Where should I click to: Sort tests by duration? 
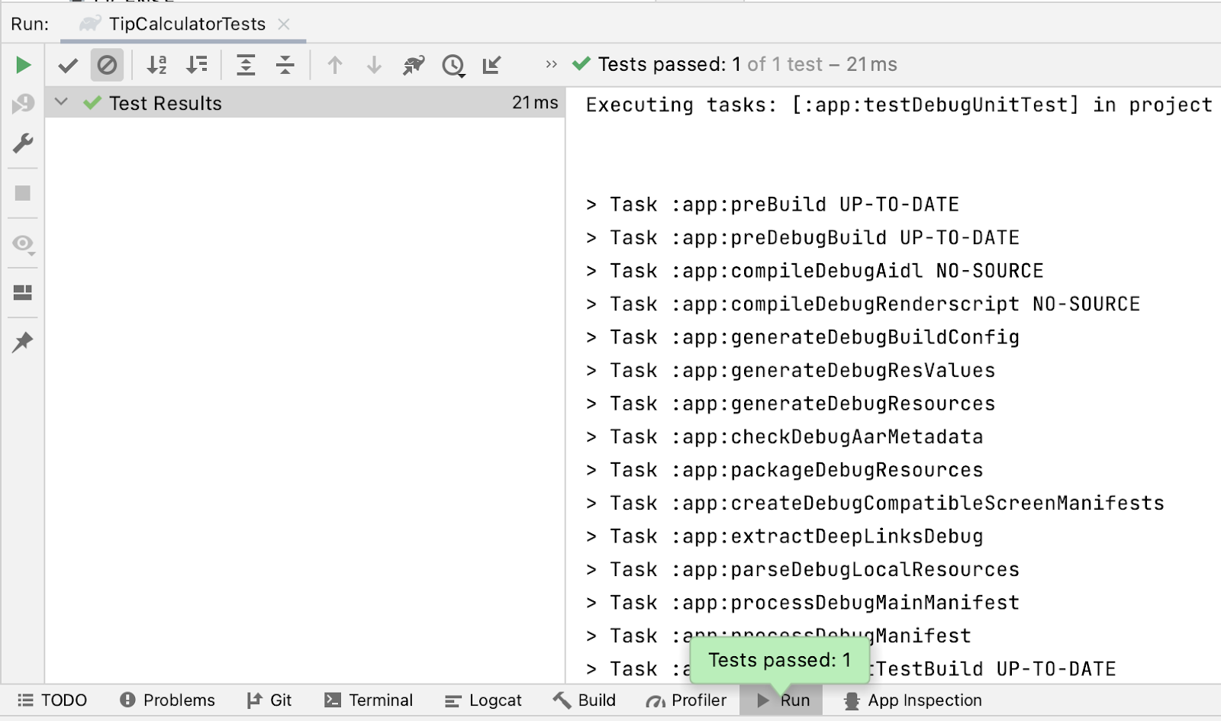tap(197, 66)
